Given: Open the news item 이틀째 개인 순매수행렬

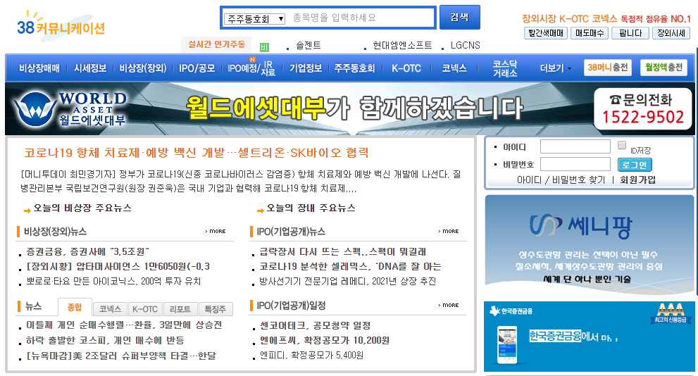Looking at the screenshot, I should tap(124, 325).
